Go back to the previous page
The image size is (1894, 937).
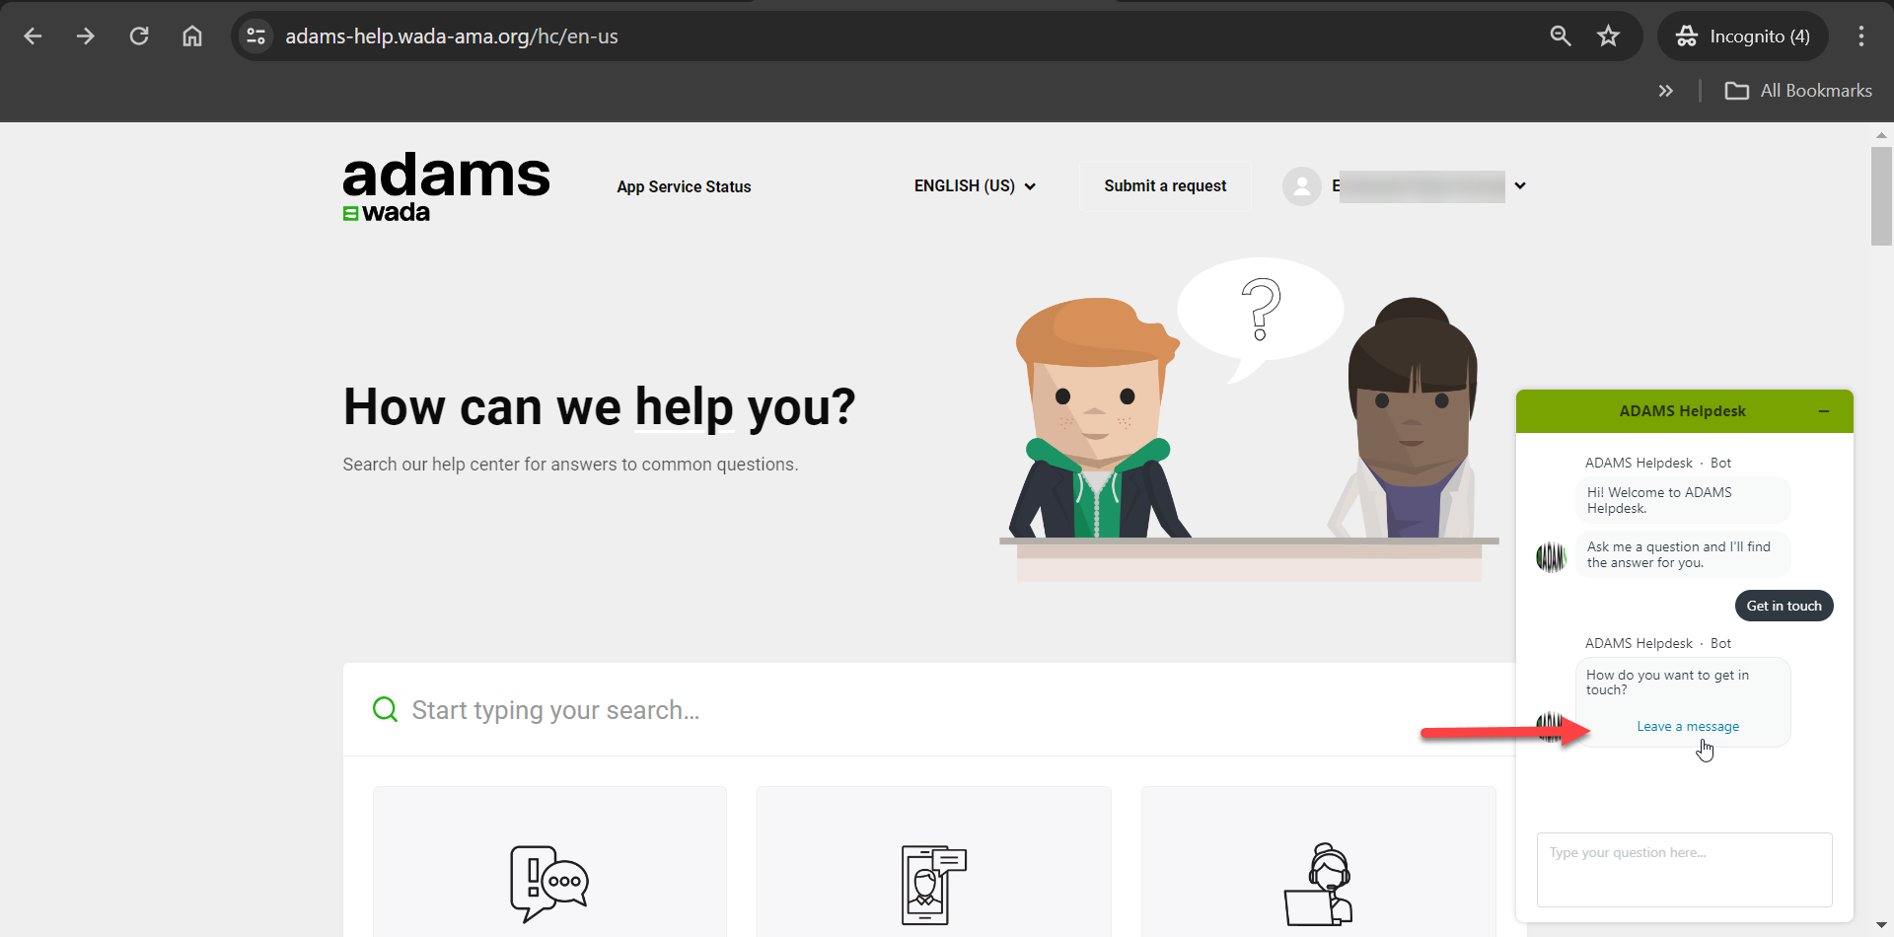pos(33,36)
